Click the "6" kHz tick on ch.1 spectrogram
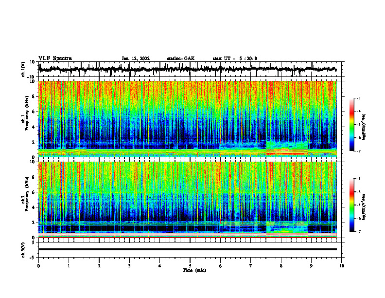Screen dimensions: 385x298 [34, 112]
